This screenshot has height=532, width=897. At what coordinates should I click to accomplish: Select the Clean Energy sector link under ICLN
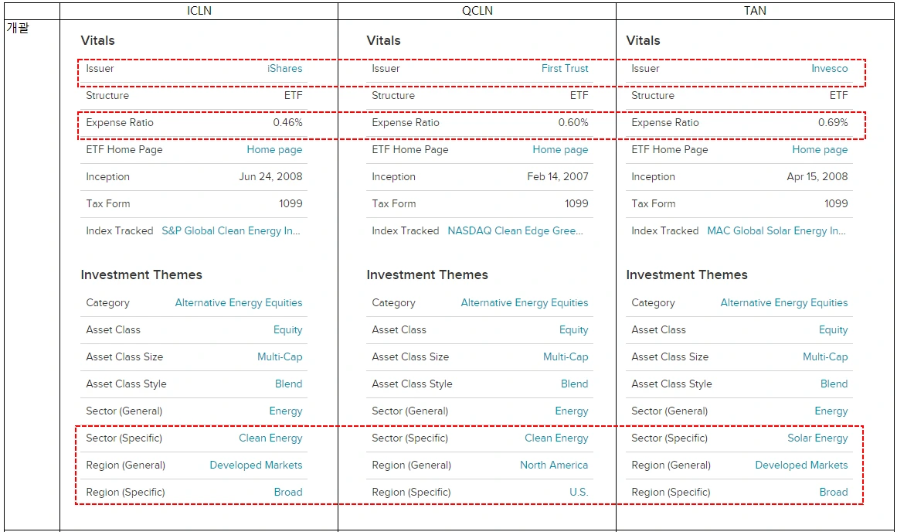pos(270,438)
